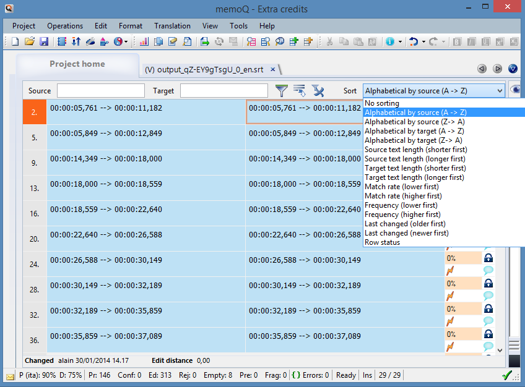Click the '0%' match rate of row 28
Viewport: 525px width, 387px height.
tap(463, 283)
